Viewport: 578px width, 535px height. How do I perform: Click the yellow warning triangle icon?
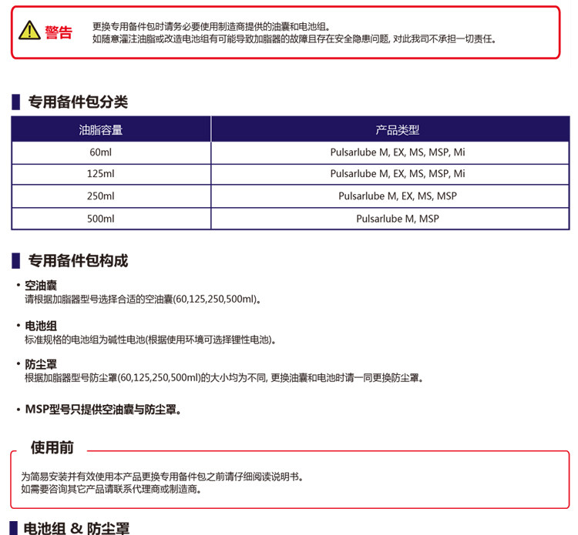click(29, 30)
